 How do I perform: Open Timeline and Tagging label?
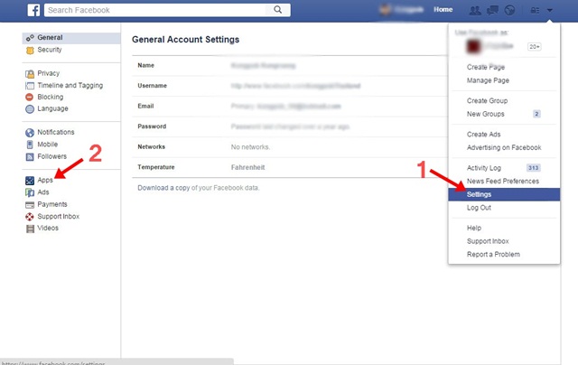pos(70,85)
